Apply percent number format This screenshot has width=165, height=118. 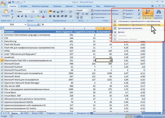point(83,14)
